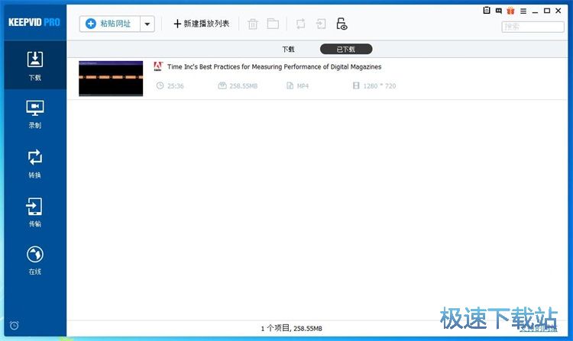This screenshot has height=341, width=573.
Task: Open the Download section in sidebar
Action: pos(35,66)
